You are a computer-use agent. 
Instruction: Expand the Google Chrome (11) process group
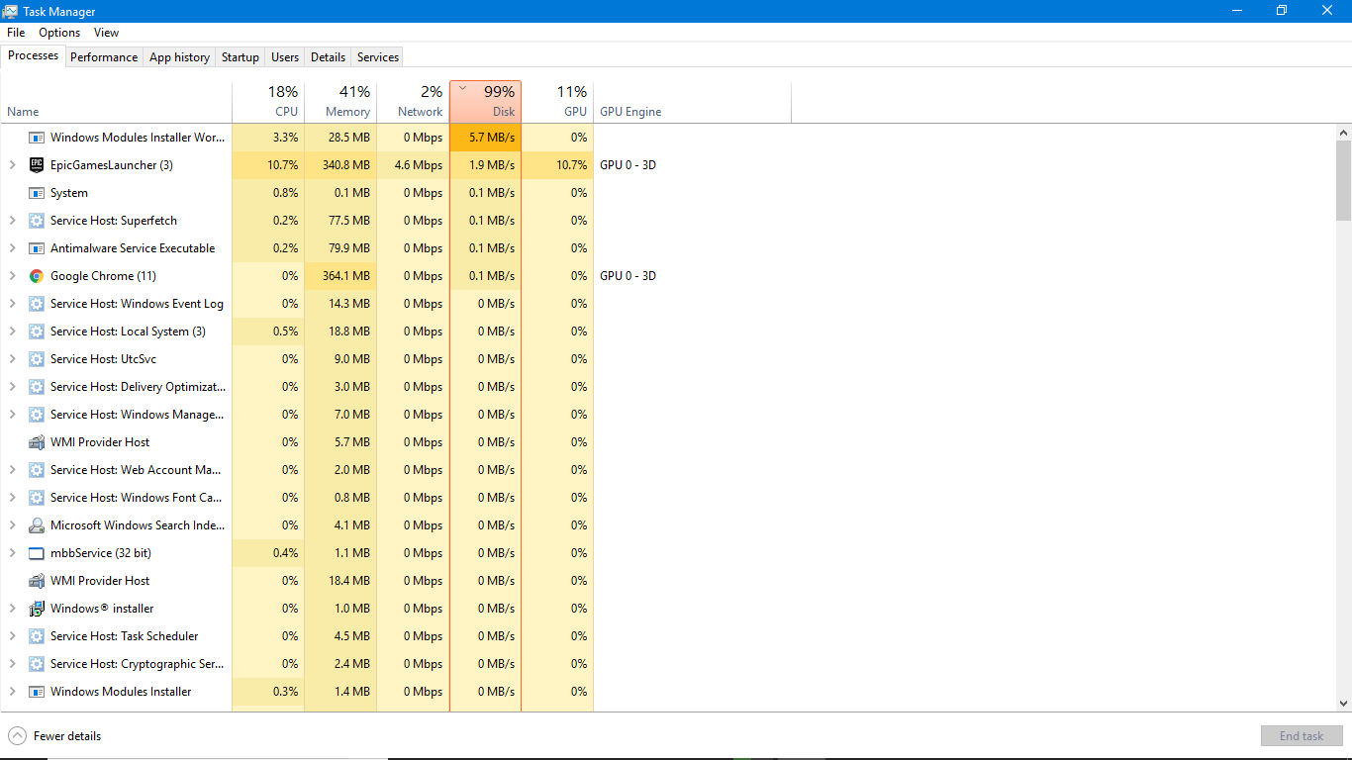click(x=12, y=276)
